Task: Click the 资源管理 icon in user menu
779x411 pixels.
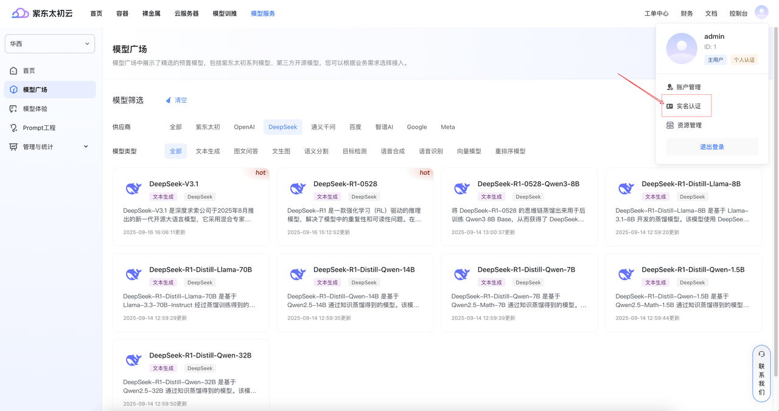Action: pyautogui.click(x=670, y=125)
